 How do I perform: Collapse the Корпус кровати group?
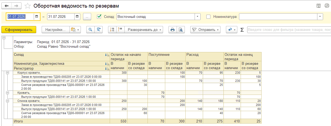tap(8, 73)
